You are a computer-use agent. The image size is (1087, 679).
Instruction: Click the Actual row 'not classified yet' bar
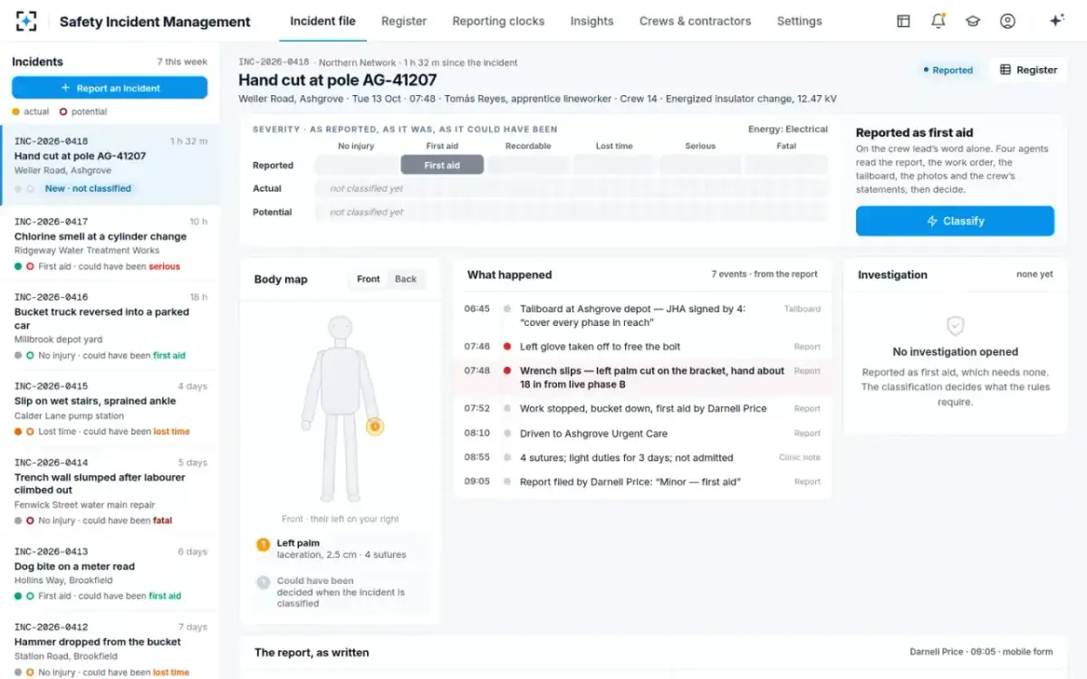point(571,188)
